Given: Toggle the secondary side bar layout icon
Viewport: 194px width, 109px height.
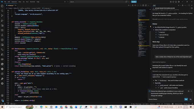Looking at the screenshot, I should click(179, 2).
